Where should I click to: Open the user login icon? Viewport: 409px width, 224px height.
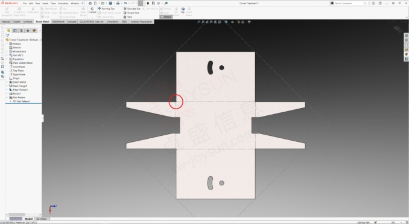pyautogui.click(x=373, y=3)
